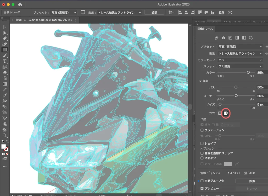Uncheck the プレビュー checkbox
This screenshot has width=268, height=196.
pyautogui.click(x=202, y=189)
